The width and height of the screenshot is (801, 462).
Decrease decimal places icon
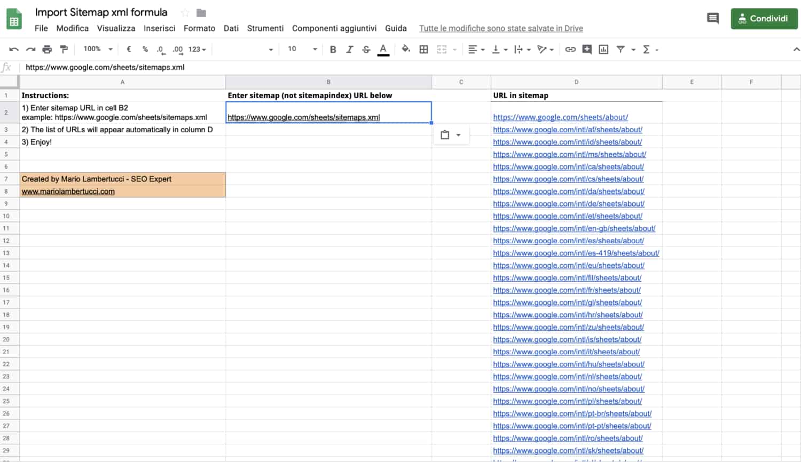click(160, 50)
